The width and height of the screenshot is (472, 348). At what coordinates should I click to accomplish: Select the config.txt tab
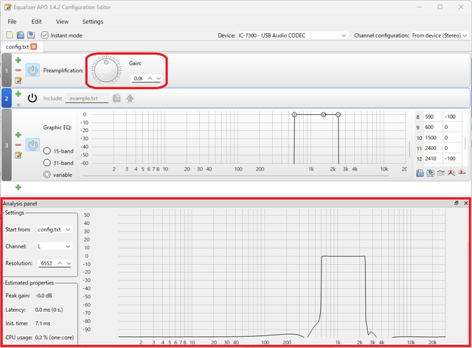[17, 46]
